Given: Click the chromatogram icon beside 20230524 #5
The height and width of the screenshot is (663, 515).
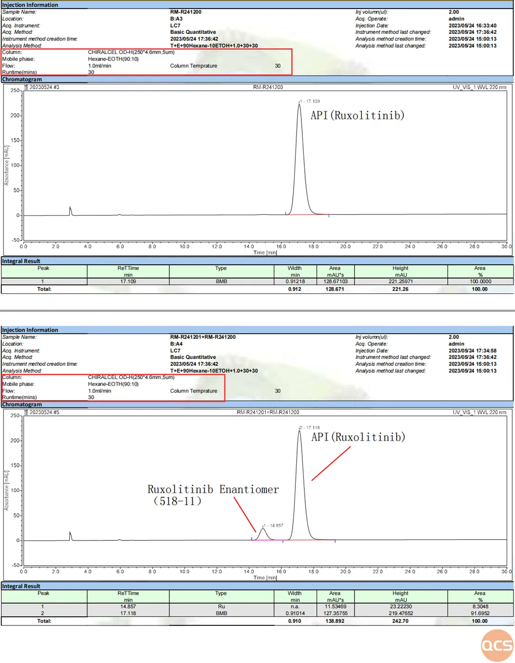Looking at the screenshot, I should 26,412.
